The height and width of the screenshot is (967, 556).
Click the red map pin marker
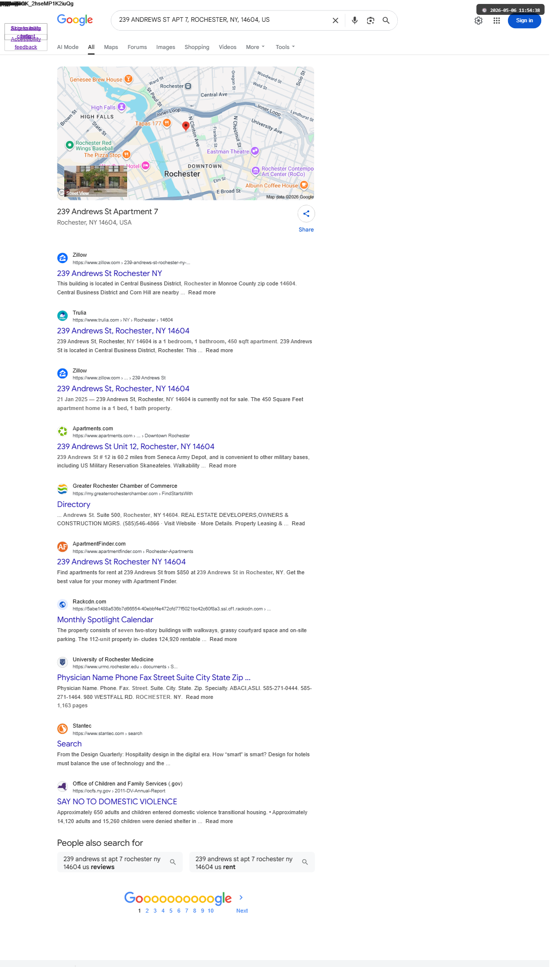[x=186, y=126]
